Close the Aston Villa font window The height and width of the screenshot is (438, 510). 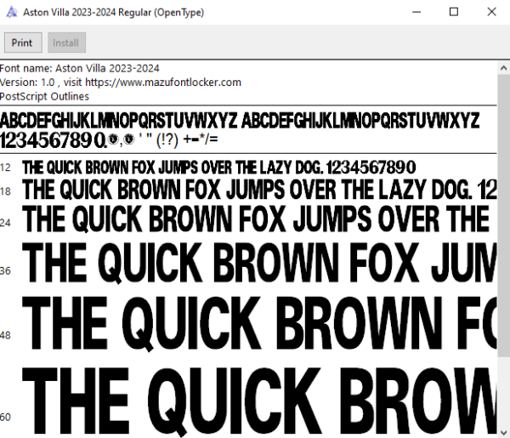pos(491,12)
